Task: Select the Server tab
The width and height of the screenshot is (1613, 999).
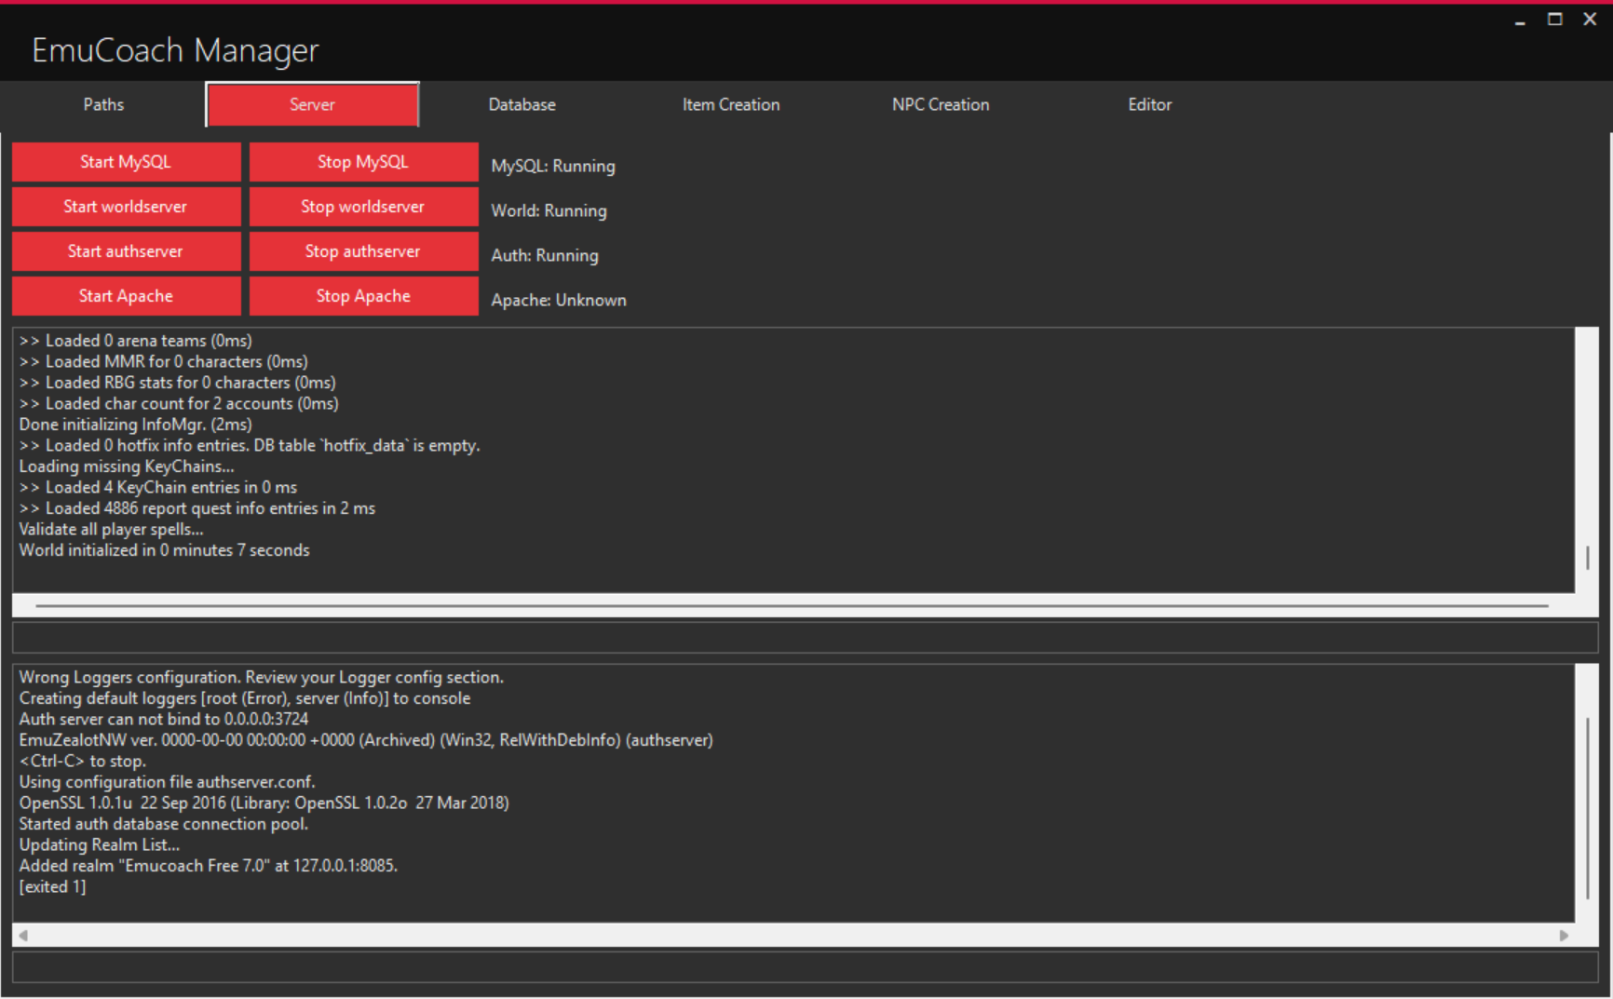Action: 312,104
